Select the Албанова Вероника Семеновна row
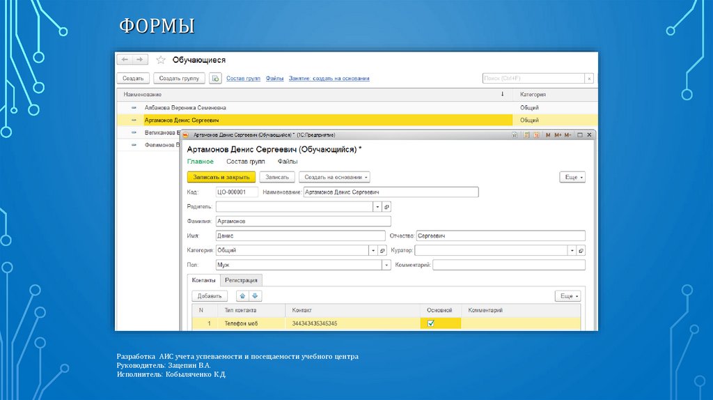713x400 pixels. pos(185,108)
